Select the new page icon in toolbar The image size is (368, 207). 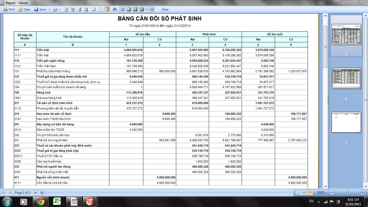[66, 9]
